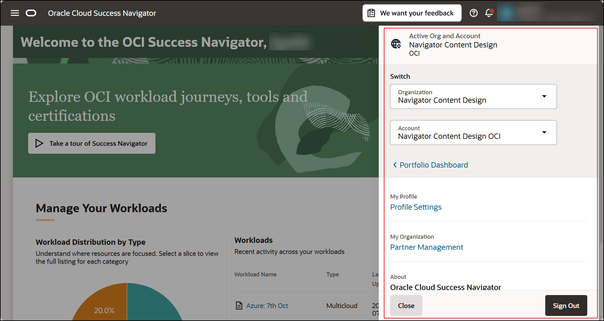Image resolution: width=604 pixels, height=321 pixels.
Task: Close the profile panel
Action: [406, 306]
